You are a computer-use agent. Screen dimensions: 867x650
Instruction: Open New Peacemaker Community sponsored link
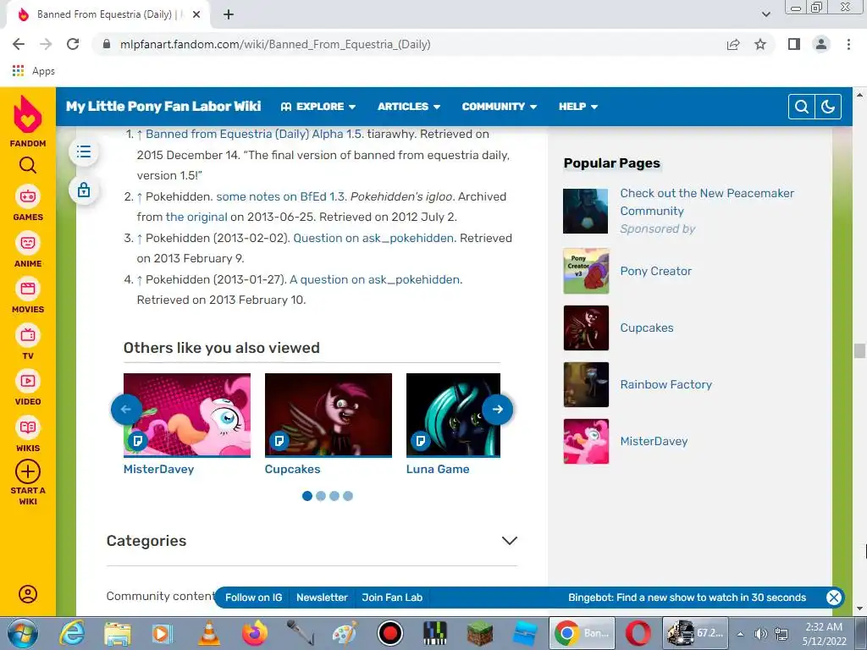(707, 201)
